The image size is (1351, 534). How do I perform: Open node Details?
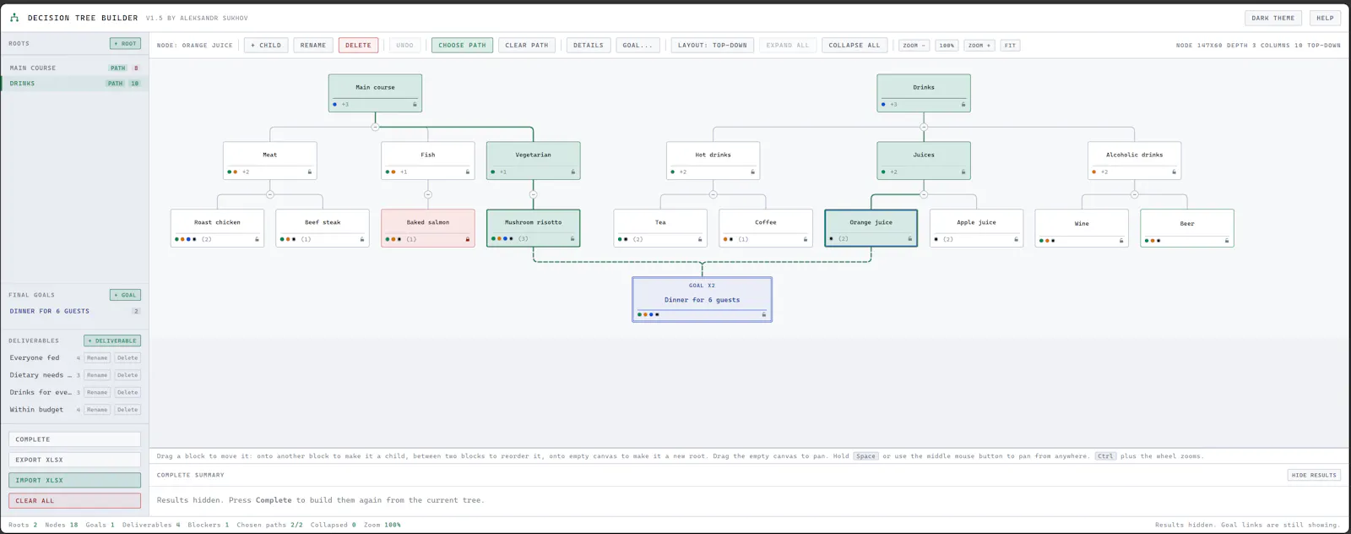(x=589, y=46)
